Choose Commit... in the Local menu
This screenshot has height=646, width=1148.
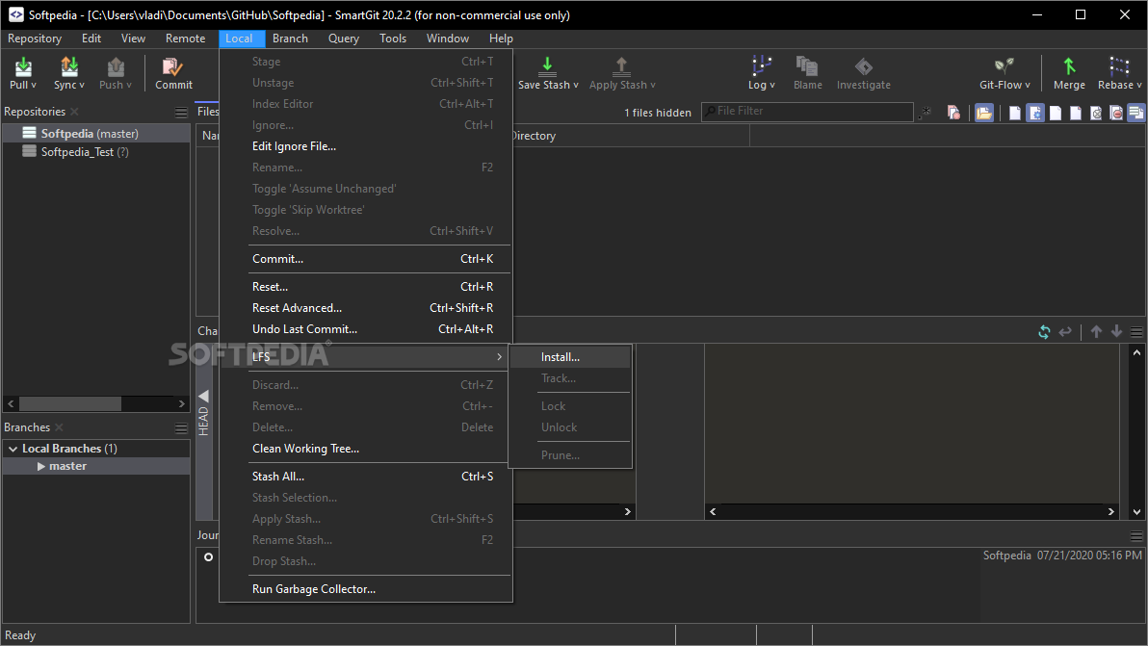click(366, 259)
